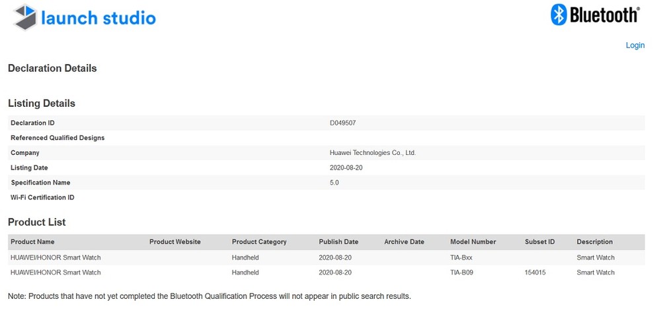
Task: Select the Product List heading
Action: pyautogui.click(x=36, y=222)
